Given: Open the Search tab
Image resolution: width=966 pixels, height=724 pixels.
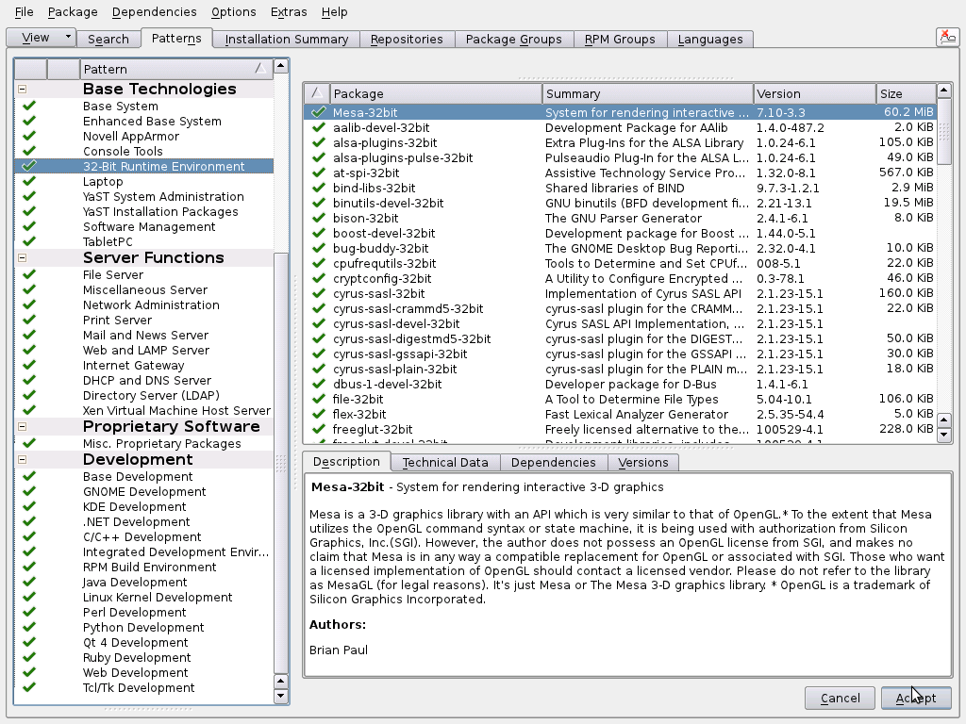Looking at the screenshot, I should coord(108,39).
